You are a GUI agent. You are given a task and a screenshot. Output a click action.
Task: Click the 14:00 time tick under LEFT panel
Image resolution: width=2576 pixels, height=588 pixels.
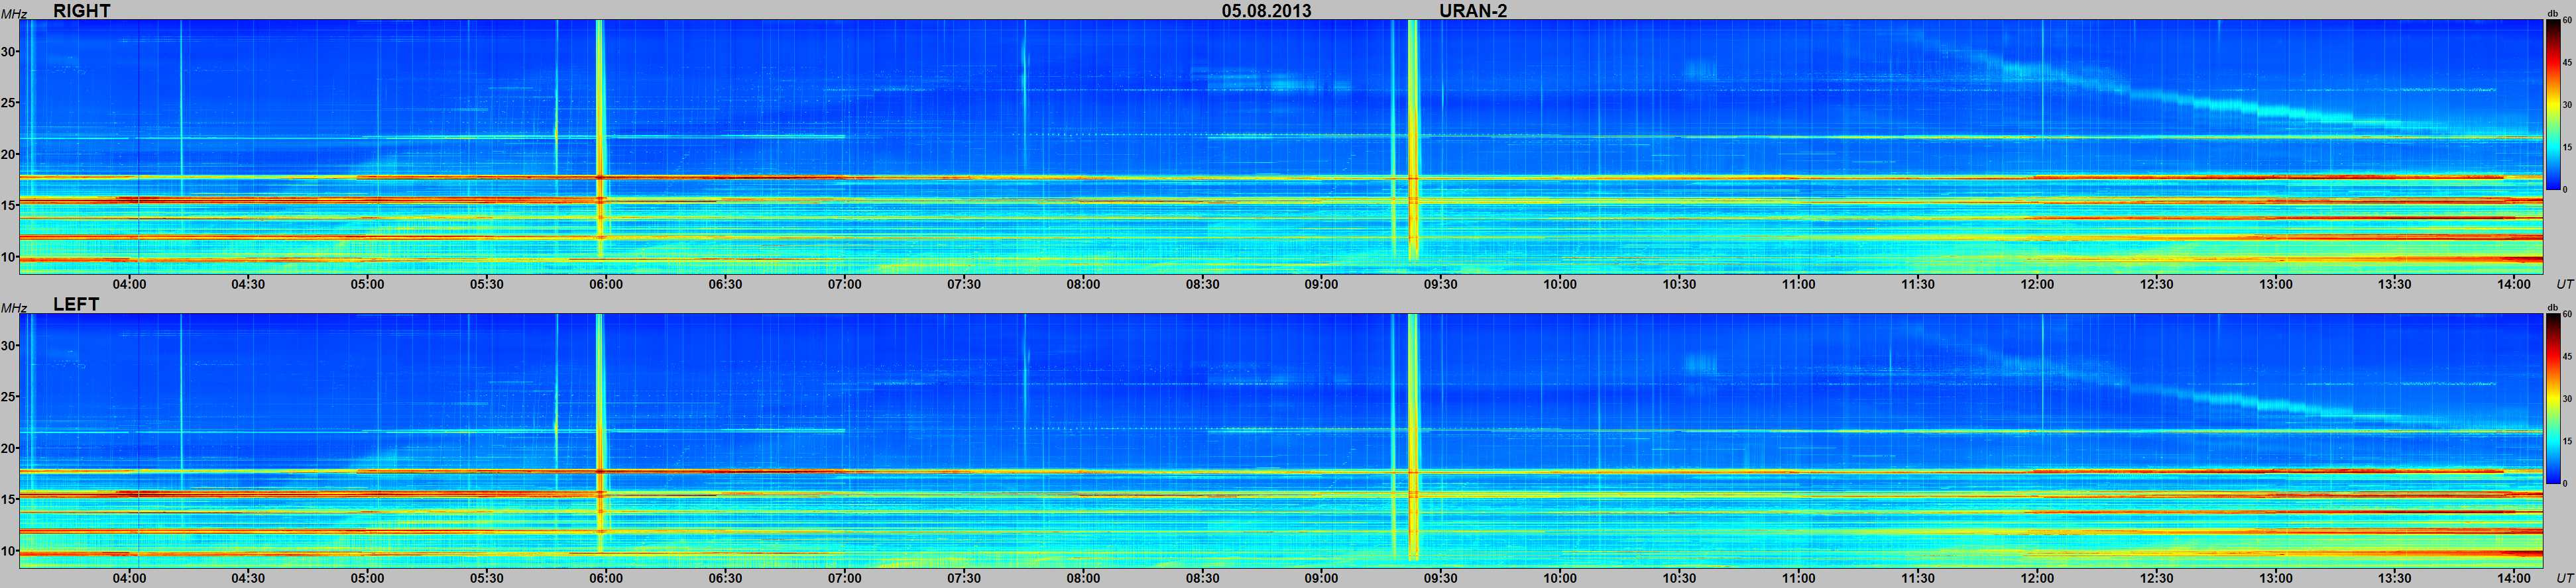click(2514, 578)
